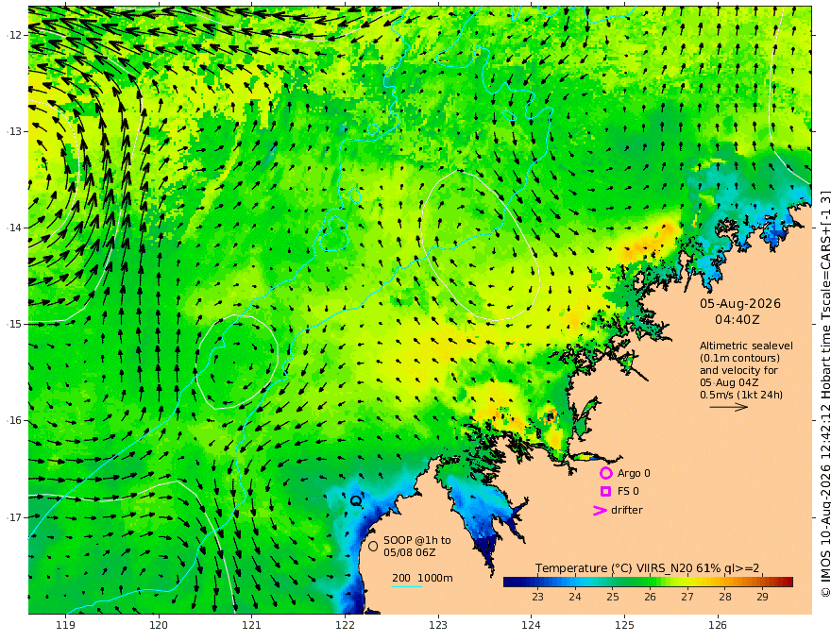Click the '05/08 06Z' SOOP date text
Screen dimensions: 831x642
click(x=410, y=552)
